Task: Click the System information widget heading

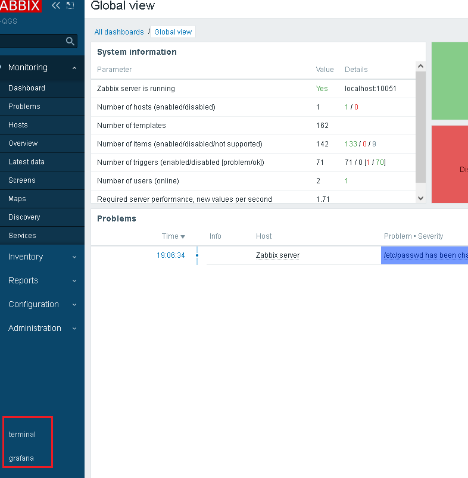Action: pos(136,52)
